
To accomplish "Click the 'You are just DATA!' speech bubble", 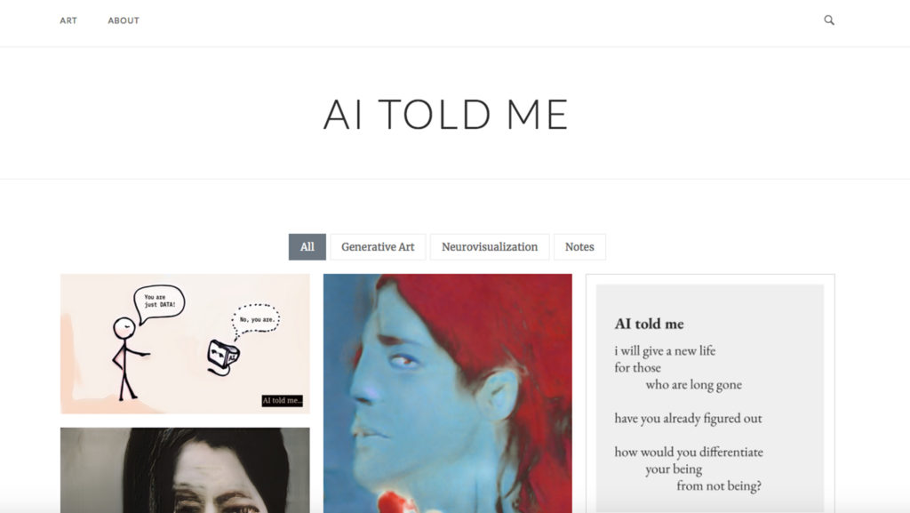I will pyautogui.click(x=159, y=301).
